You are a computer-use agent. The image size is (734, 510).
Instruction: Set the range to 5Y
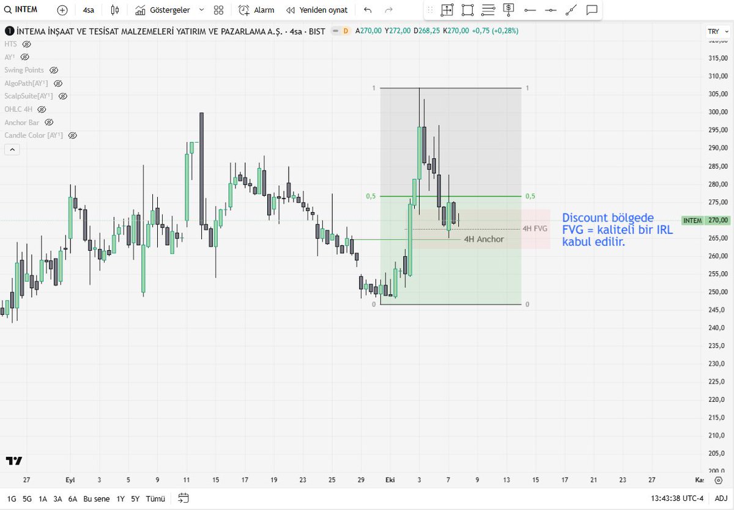pyautogui.click(x=135, y=498)
